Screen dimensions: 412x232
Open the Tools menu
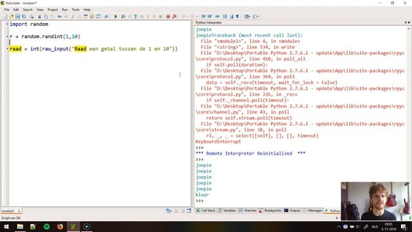[x=76, y=10]
